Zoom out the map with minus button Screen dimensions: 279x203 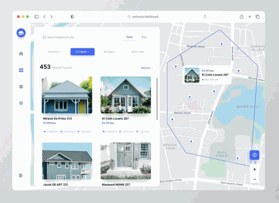coord(254,179)
